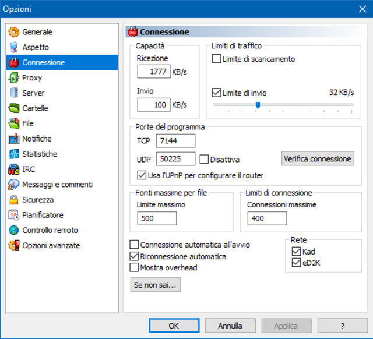373x339 pixels.
Task: Uncheck Riconnessione automatica
Action: tap(134, 256)
